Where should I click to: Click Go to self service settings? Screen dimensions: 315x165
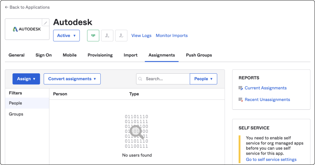[271, 159]
